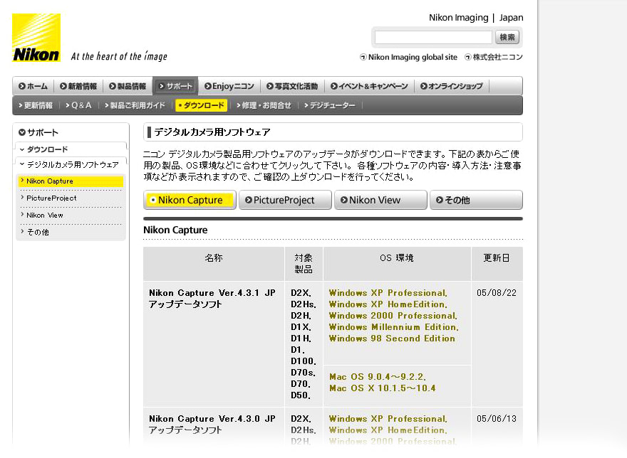Go to 修理・お問合せ submenu

click(264, 105)
